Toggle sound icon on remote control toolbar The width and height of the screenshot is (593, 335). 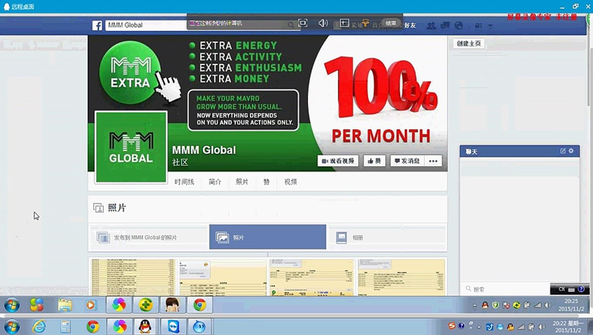tap(323, 23)
